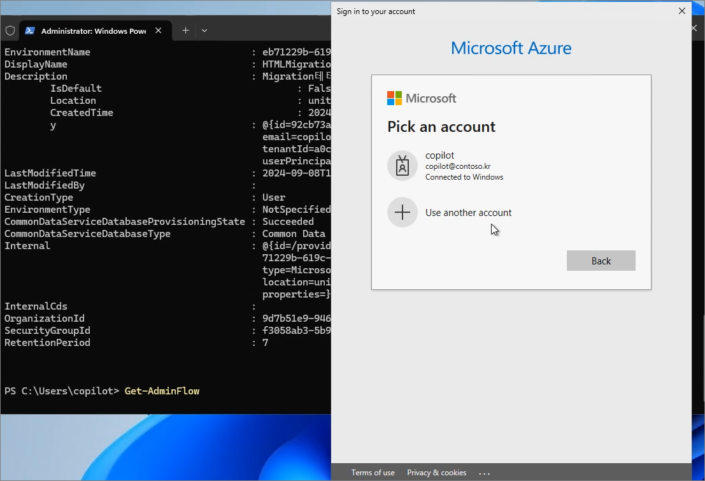Screen dimensions: 705x481
Task: Click the Get-AdminFlow command text
Action: [162, 391]
